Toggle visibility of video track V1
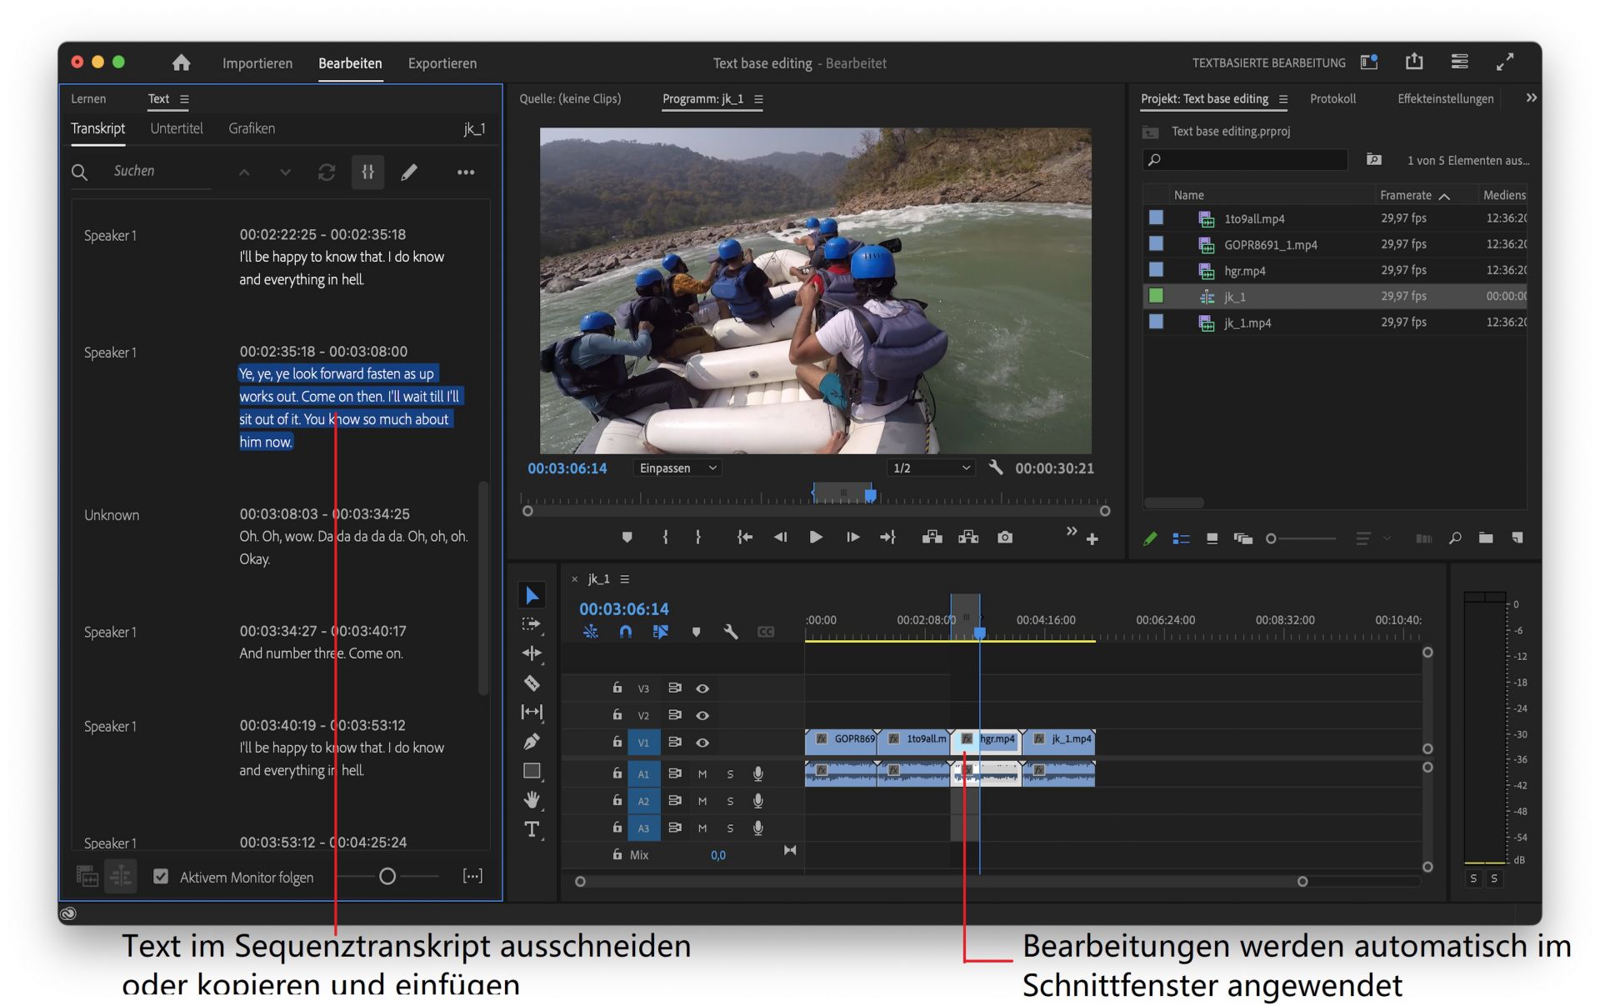The image size is (1600, 1006). [x=702, y=742]
